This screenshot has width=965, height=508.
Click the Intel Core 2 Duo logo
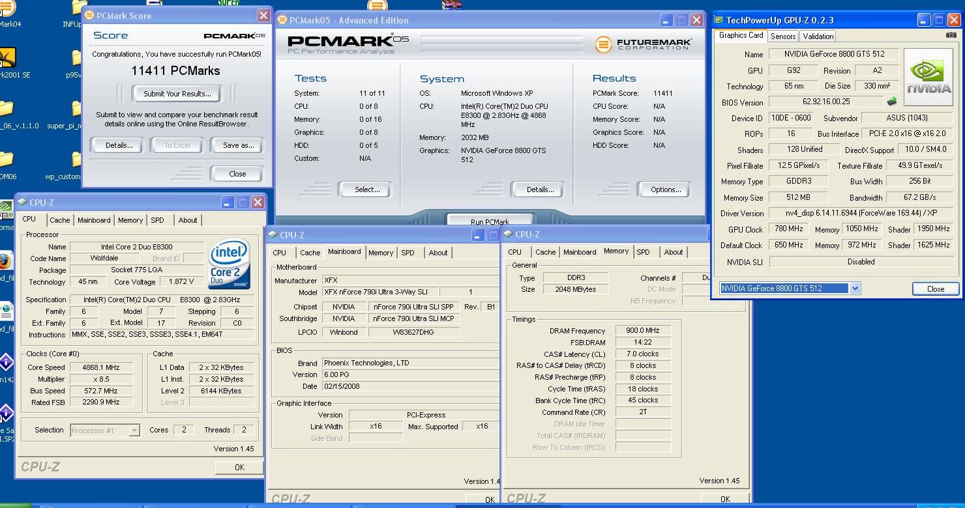tap(229, 264)
